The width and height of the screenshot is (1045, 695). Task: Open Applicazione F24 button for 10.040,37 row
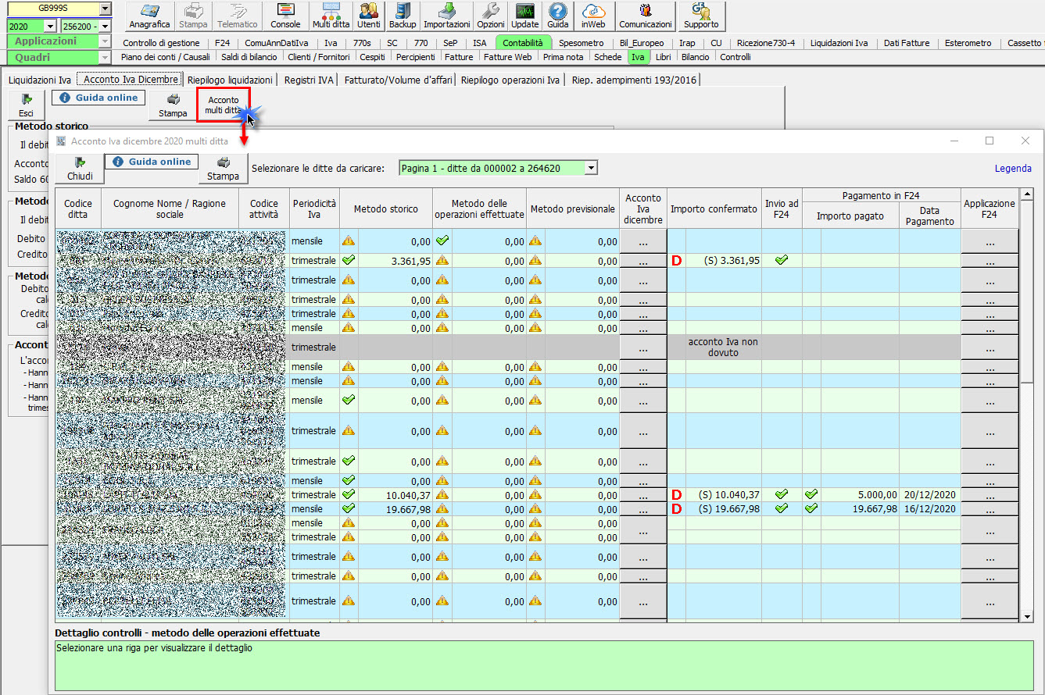pyautogui.click(x=990, y=495)
